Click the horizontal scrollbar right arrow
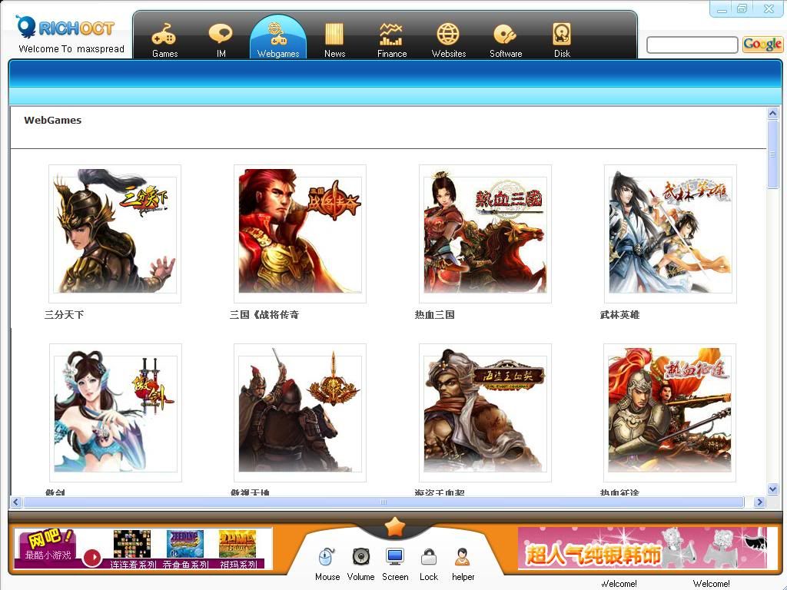 [x=759, y=502]
